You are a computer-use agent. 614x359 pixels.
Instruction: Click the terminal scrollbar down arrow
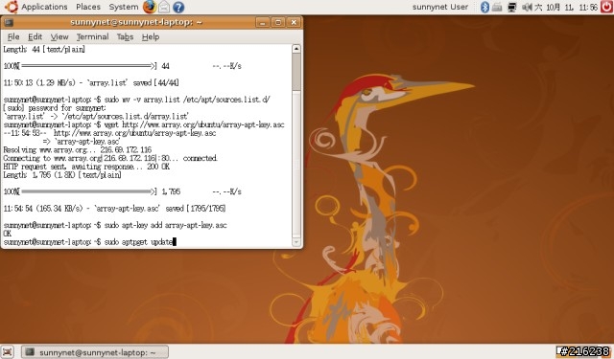pyautogui.click(x=296, y=242)
